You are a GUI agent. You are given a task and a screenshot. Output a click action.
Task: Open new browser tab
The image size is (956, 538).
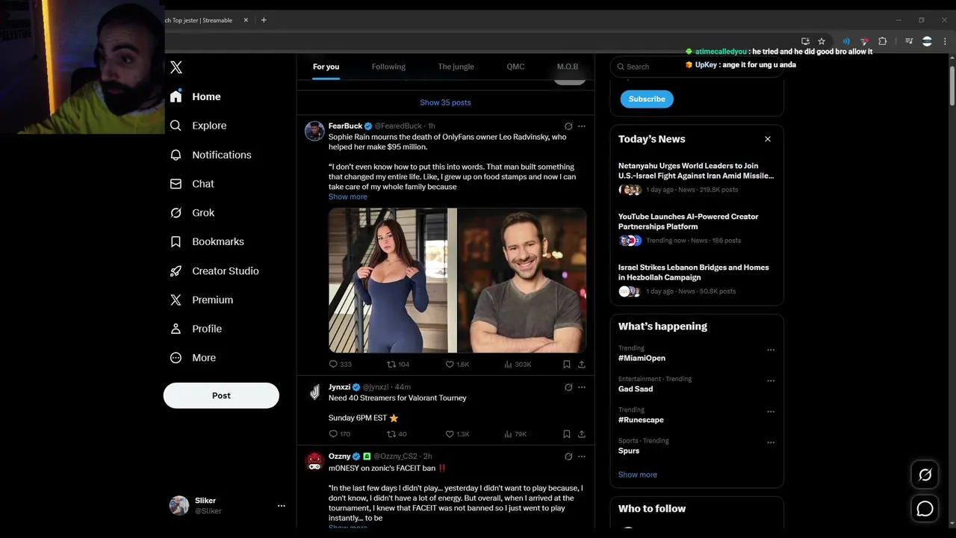click(264, 20)
